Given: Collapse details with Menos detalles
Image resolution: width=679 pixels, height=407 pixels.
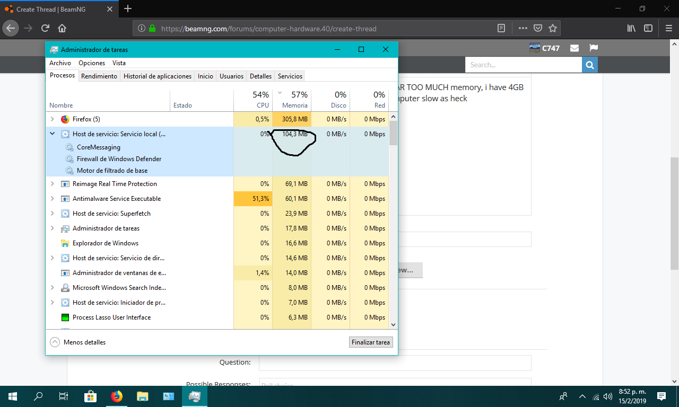Looking at the screenshot, I should [x=78, y=342].
